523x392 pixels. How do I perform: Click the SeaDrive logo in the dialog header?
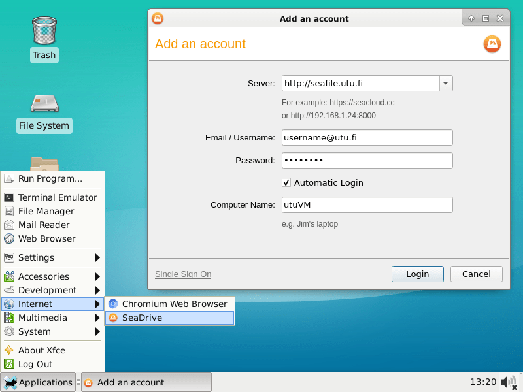(492, 44)
